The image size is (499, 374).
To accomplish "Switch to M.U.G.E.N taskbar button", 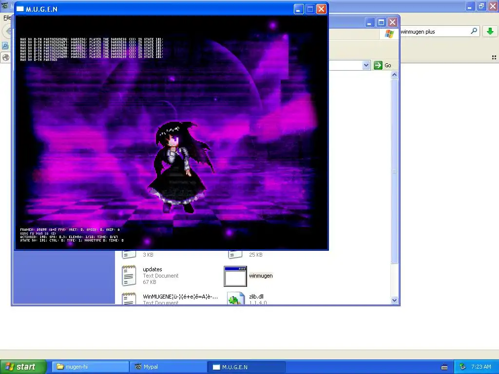I will (247, 367).
